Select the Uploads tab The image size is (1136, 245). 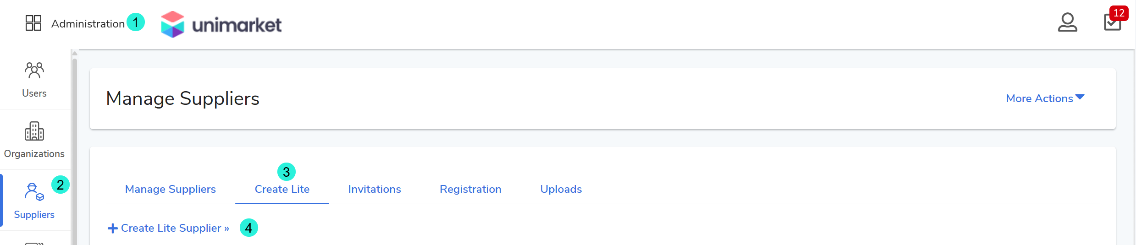click(x=561, y=189)
